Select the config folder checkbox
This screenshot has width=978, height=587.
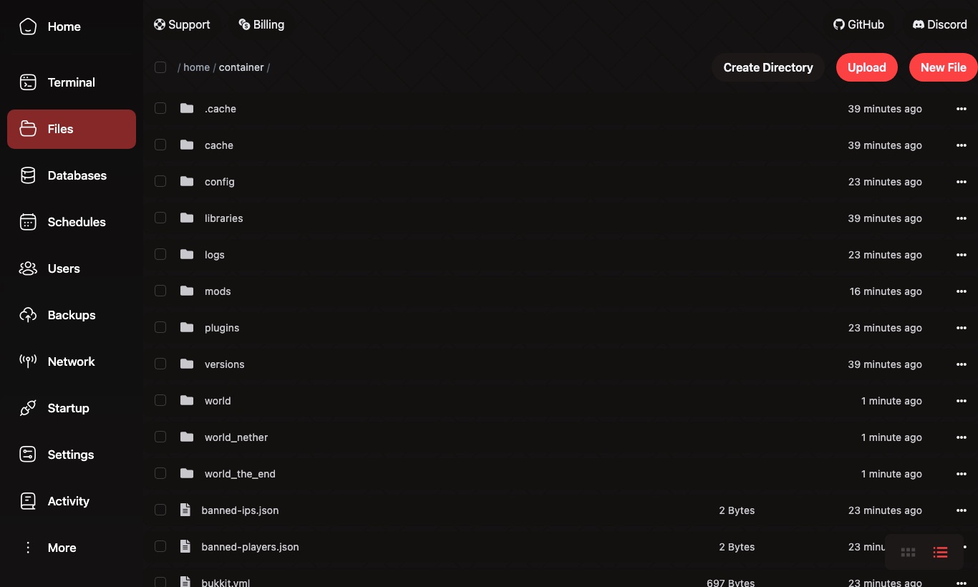pos(160,181)
